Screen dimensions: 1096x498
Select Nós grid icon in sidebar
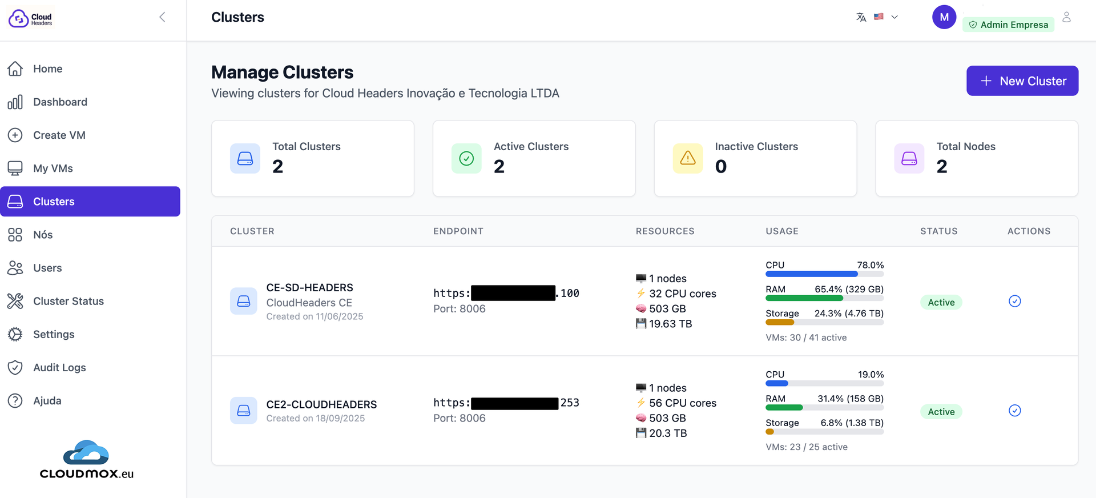(15, 235)
